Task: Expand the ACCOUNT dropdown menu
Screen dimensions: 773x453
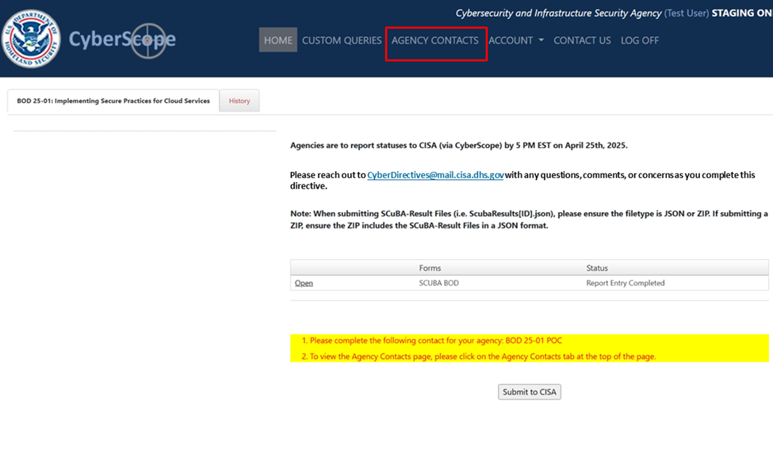Action: click(516, 40)
